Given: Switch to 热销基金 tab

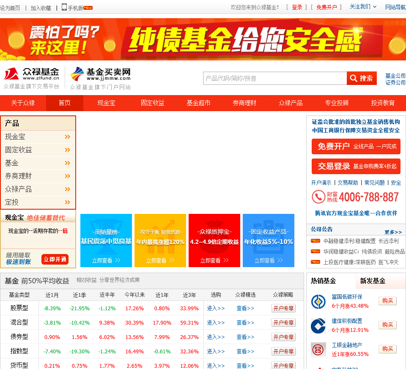Looking at the screenshot, I should tap(324, 281).
